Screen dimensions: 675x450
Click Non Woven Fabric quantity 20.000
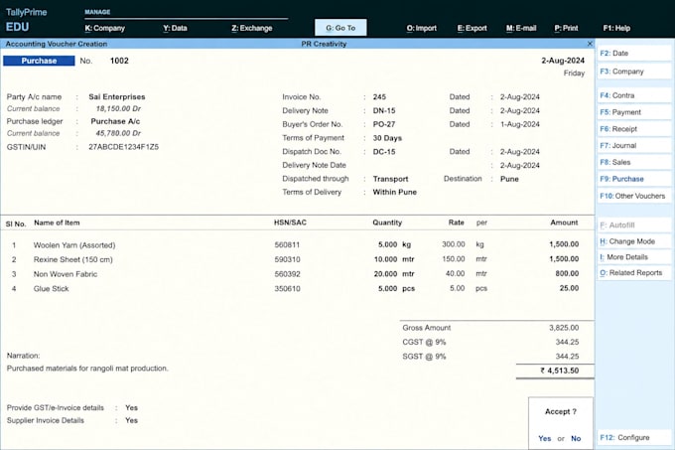[385, 274]
